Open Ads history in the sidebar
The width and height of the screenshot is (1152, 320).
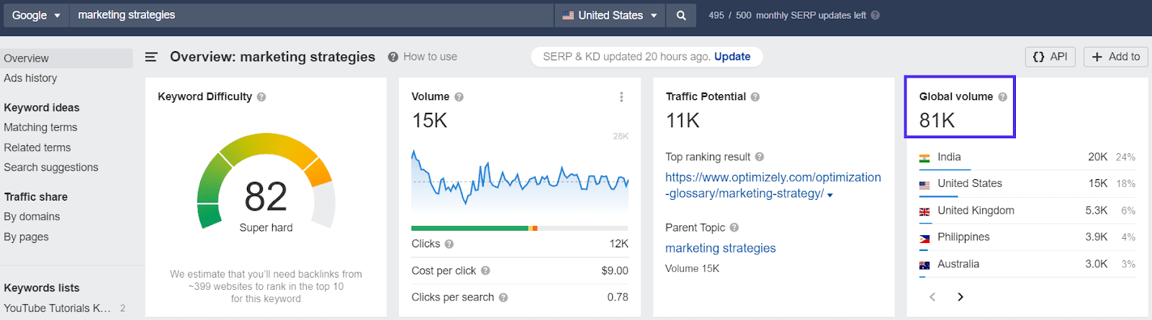(x=30, y=78)
